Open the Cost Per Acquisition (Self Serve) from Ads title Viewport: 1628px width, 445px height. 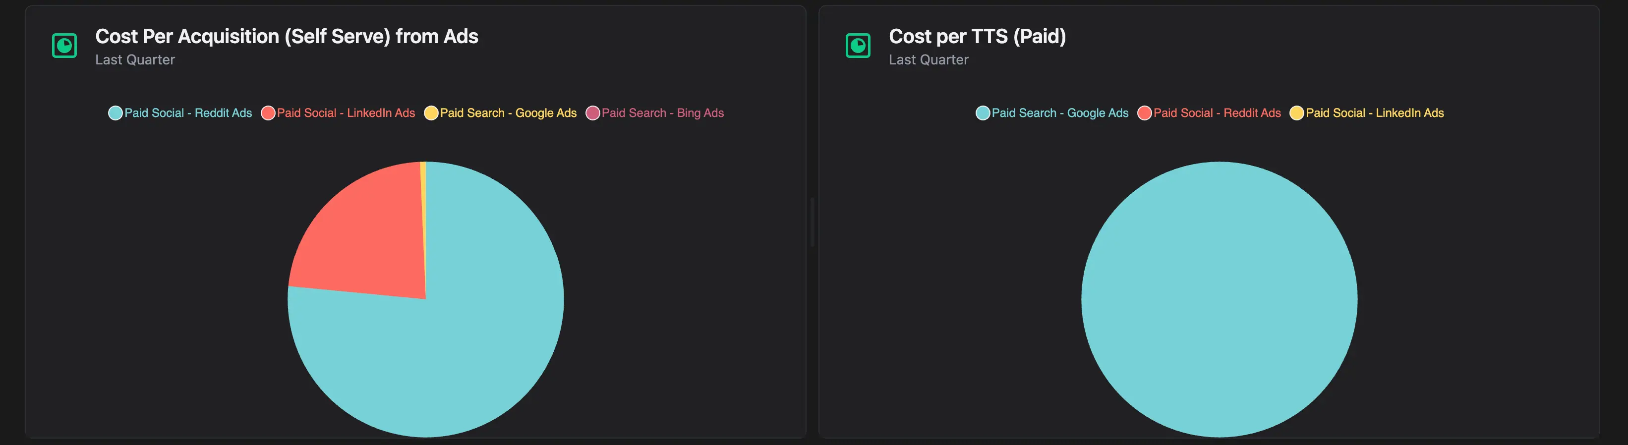point(287,37)
